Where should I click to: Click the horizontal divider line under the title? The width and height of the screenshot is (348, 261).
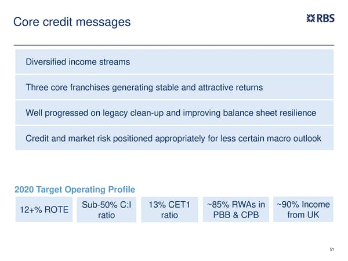[x=174, y=45]
